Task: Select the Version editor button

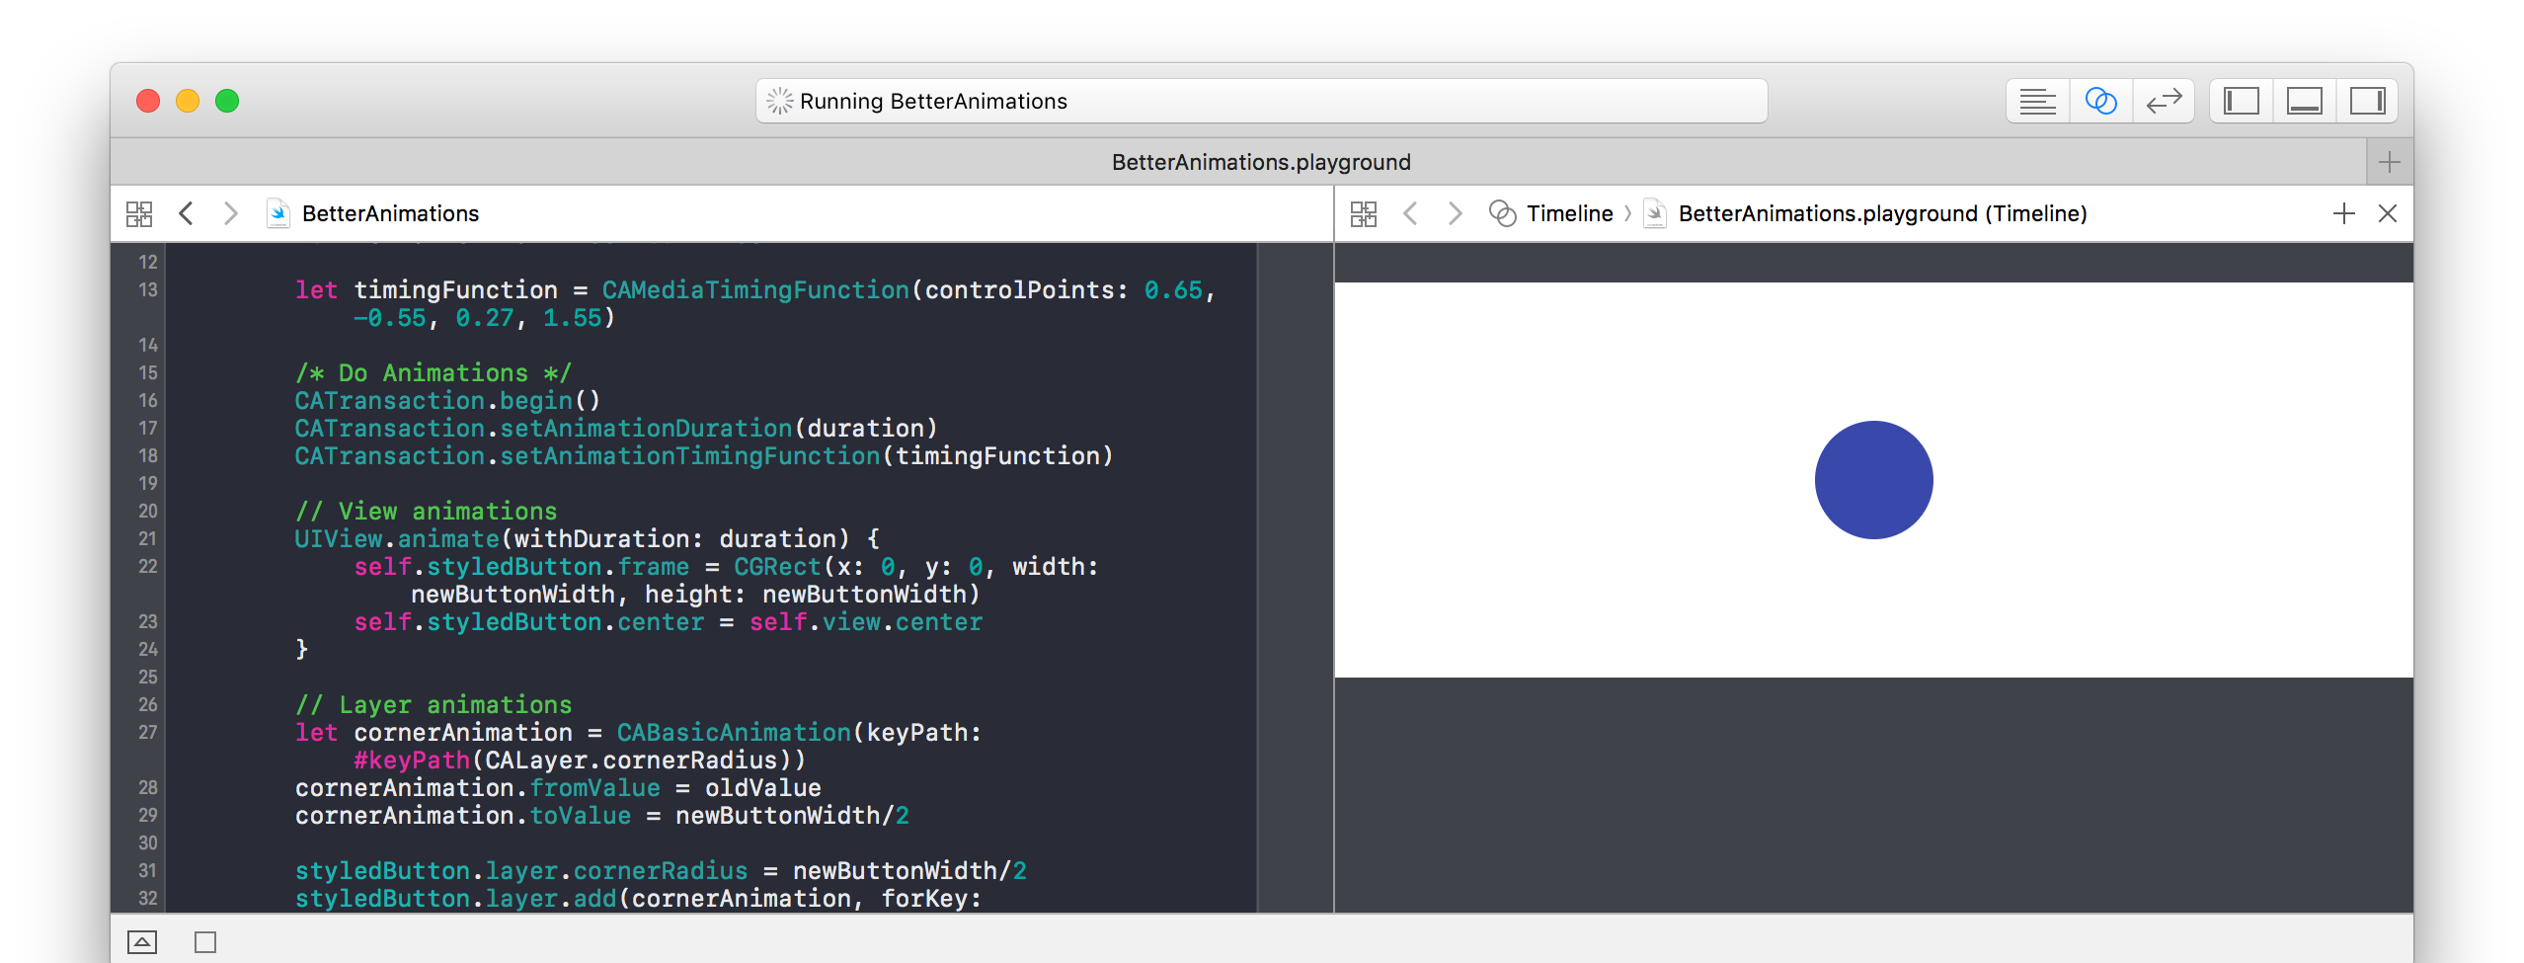Action: pyautogui.click(x=2164, y=101)
